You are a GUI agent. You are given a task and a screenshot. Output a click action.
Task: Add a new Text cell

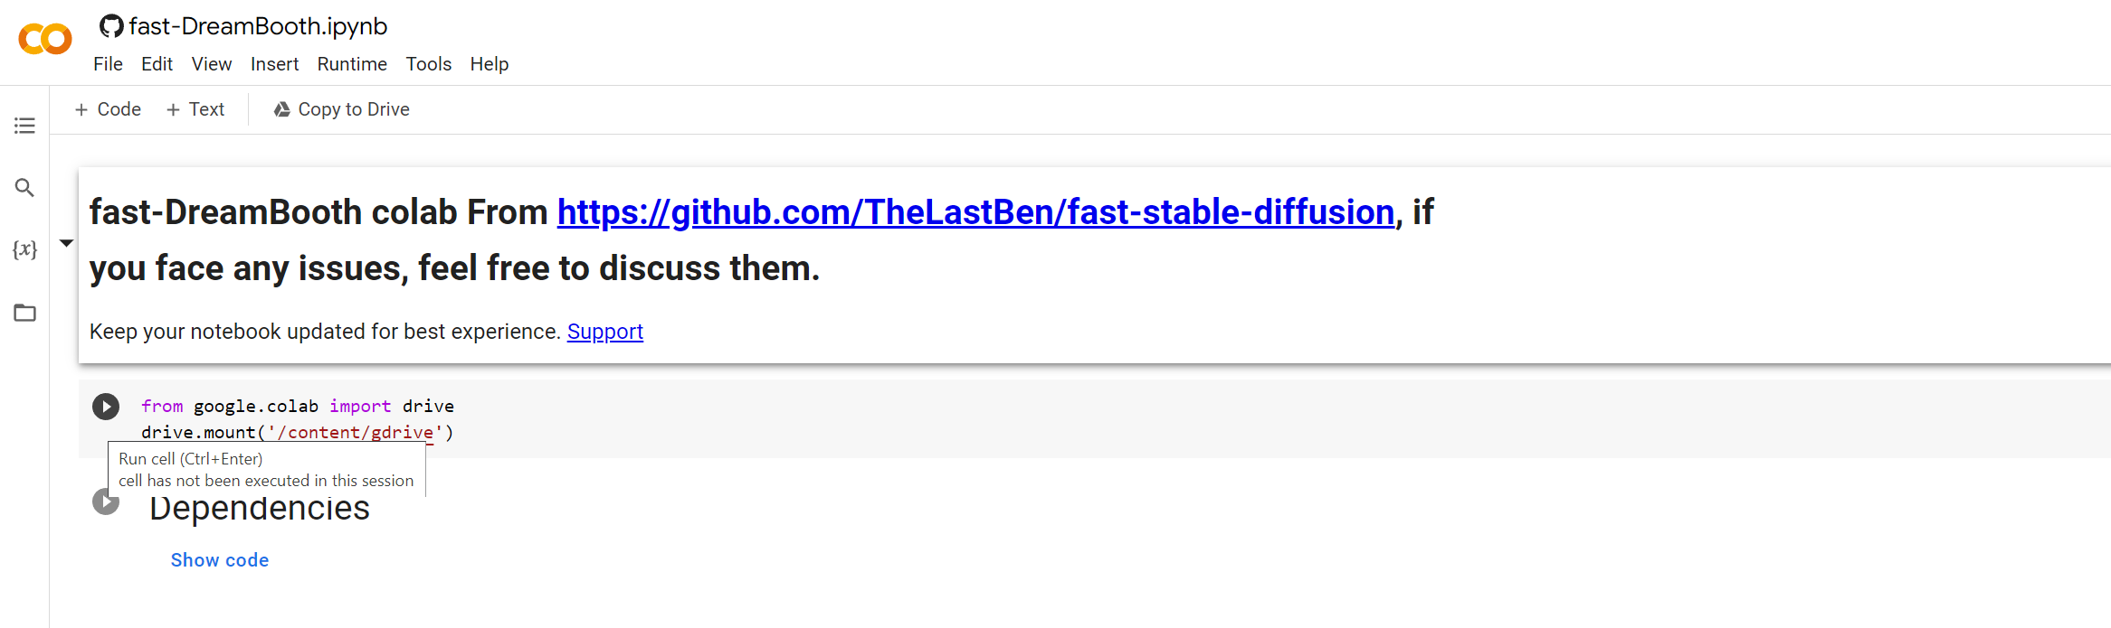195,109
